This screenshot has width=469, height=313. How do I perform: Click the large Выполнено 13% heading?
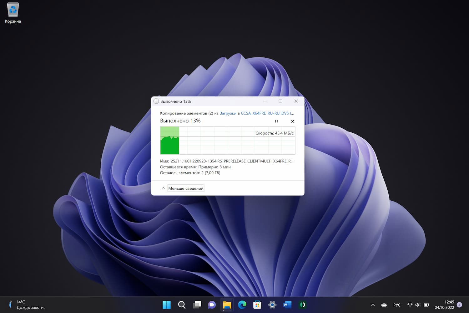coord(180,121)
